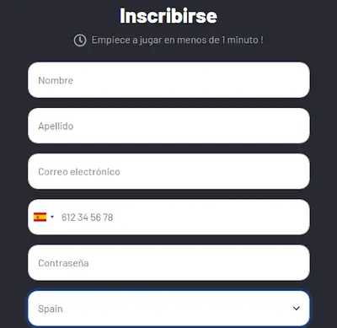Click the Inscribirse heading

[168, 16]
